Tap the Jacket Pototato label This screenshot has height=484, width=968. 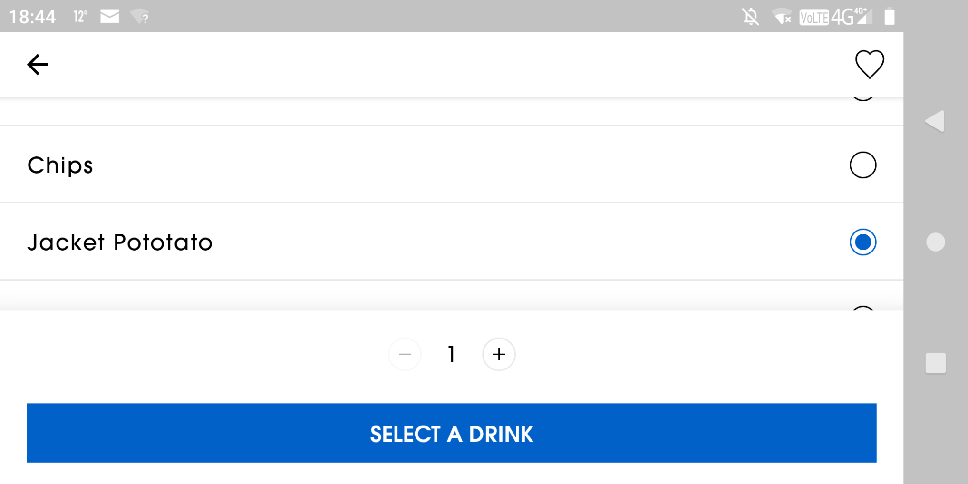coord(120,242)
